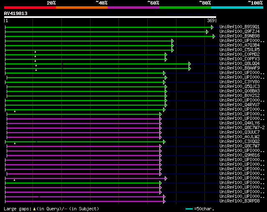Click the white AV419013 query sequence bar
Viewport: 267px width, 212px height.
[x=110, y=17]
